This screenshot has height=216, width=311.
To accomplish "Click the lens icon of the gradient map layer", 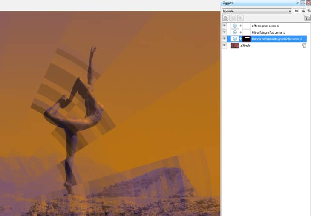I will [x=234, y=39].
